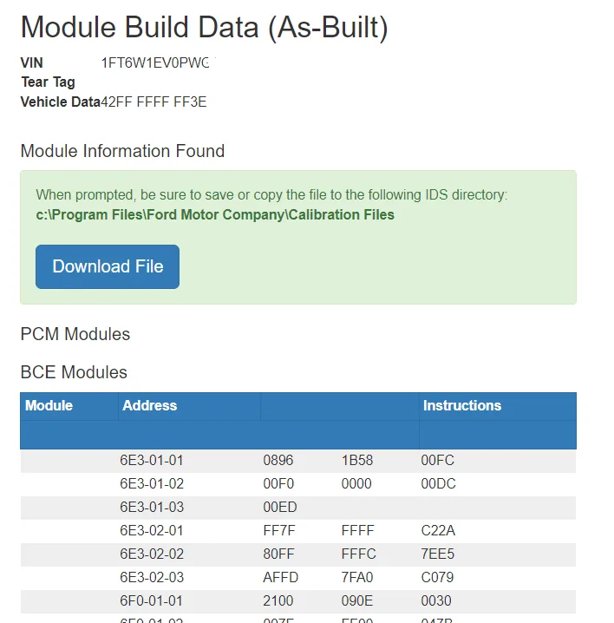Click the Vehicle Data value 42FF FFFF FF3E
The height and width of the screenshot is (623, 614).
pos(153,102)
